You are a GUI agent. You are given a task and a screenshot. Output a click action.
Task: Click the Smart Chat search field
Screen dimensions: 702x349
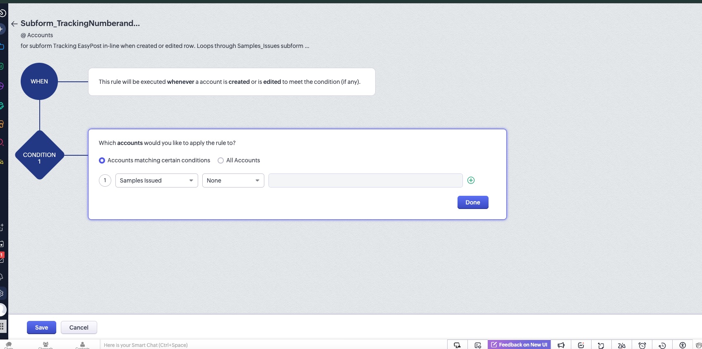[x=273, y=345]
